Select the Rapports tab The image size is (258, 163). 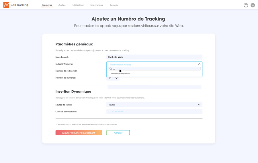coord(114,5)
